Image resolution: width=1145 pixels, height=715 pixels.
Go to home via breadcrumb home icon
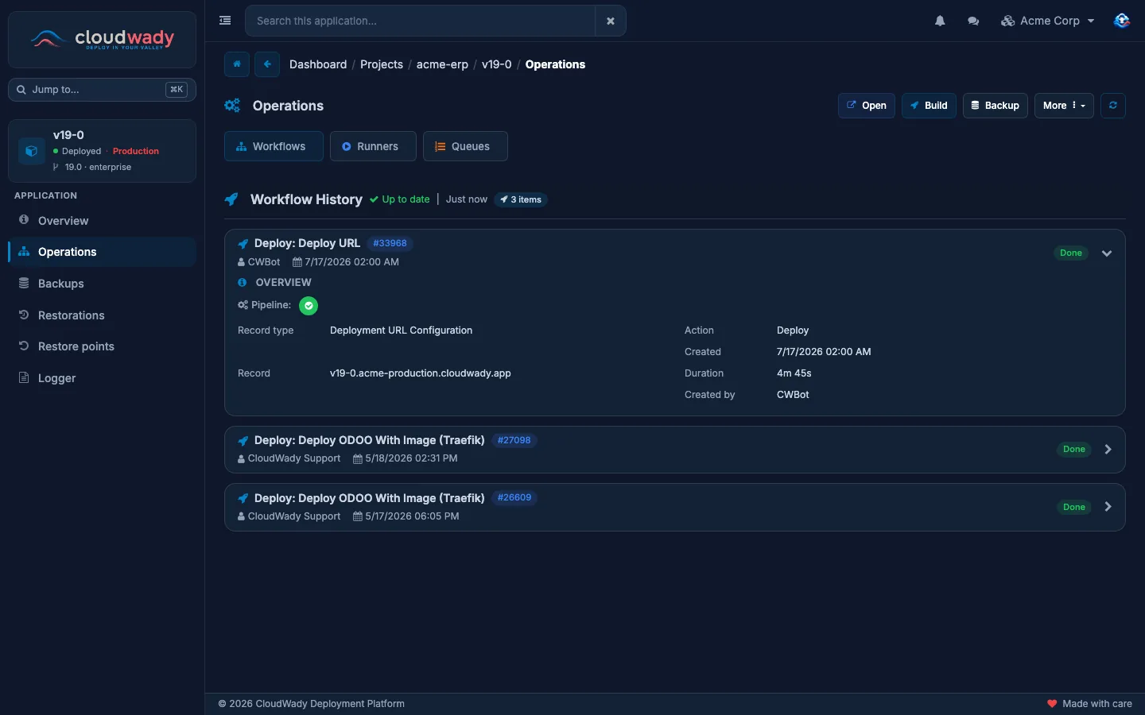(237, 64)
